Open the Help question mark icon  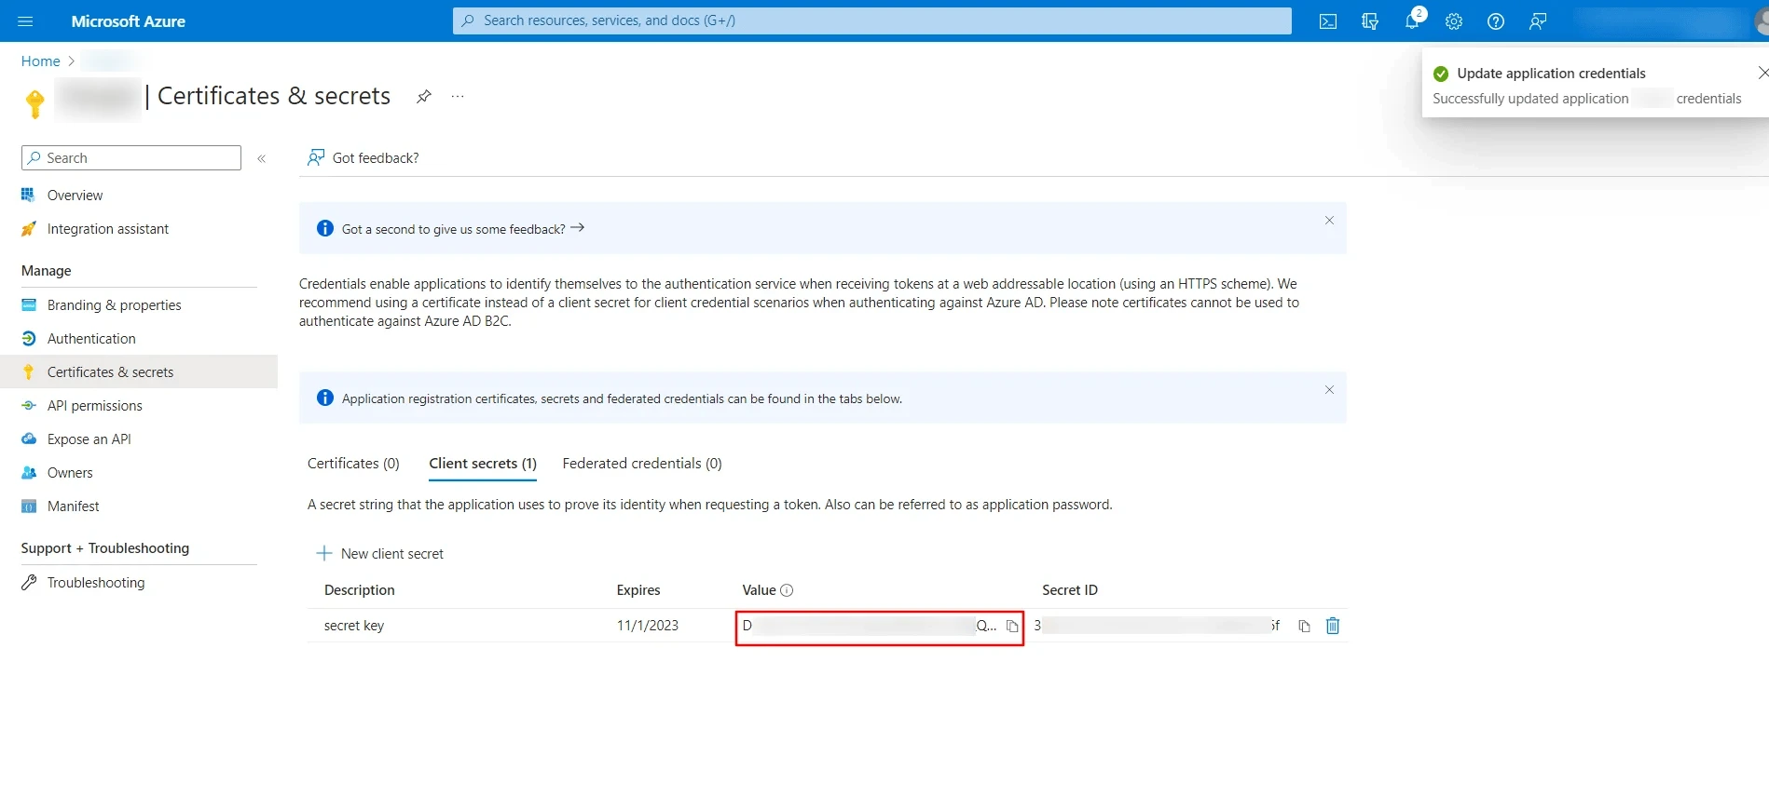point(1496,21)
